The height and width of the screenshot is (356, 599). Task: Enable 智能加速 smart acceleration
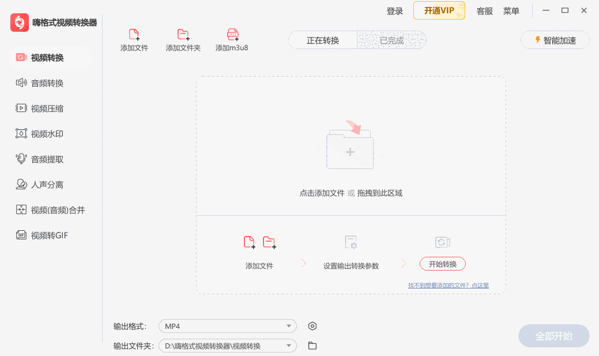(554, 40)
